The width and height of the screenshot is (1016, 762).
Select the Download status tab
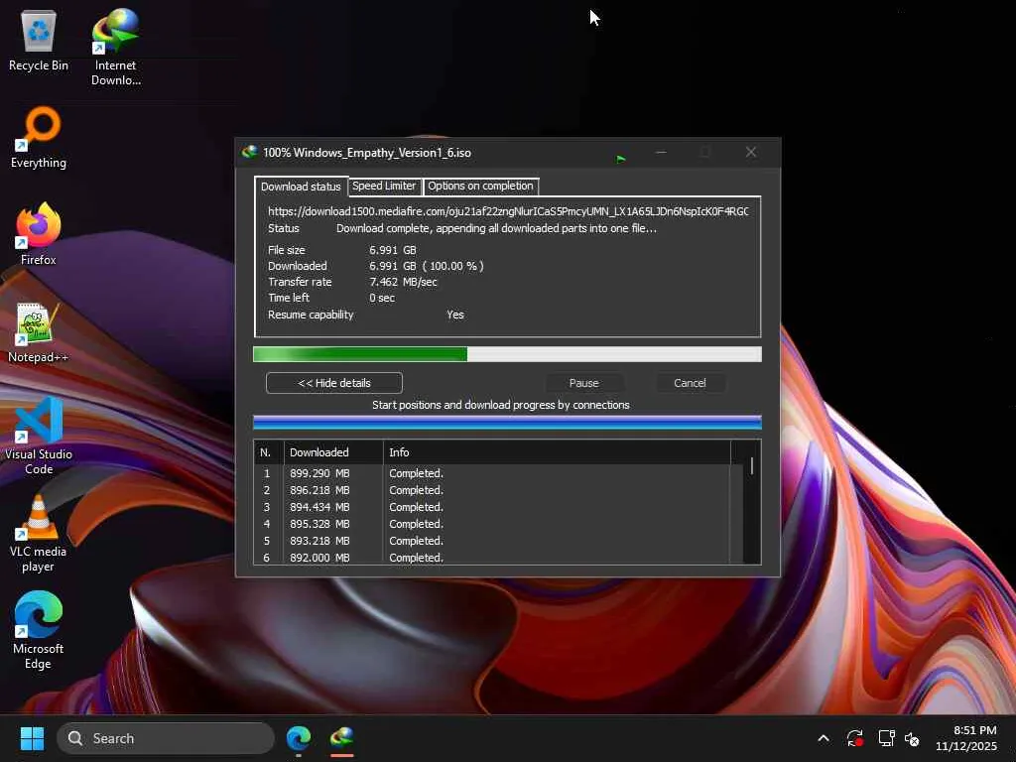(301, 187)
